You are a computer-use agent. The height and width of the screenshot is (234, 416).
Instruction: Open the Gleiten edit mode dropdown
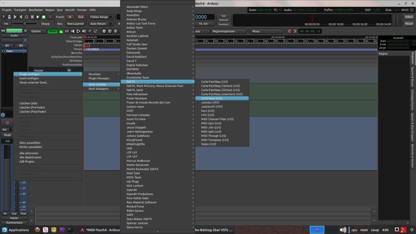pyautogui.click(x=38, y=31)
